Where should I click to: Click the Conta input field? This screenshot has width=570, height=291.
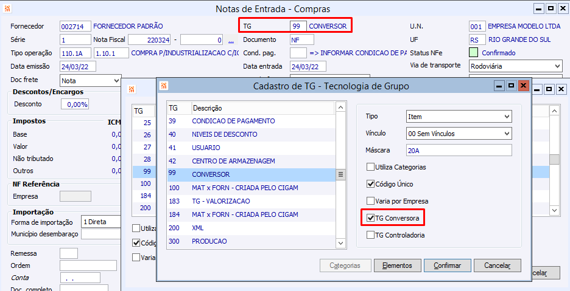[x=80, y=278]
